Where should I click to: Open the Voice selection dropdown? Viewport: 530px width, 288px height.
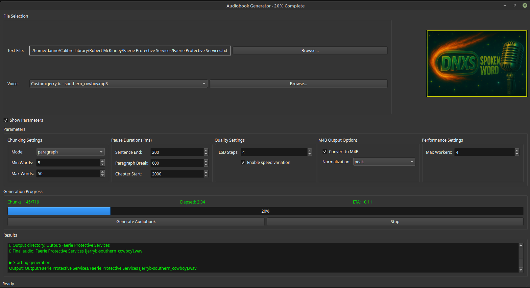pyautogui.click(x=118, y=84)
